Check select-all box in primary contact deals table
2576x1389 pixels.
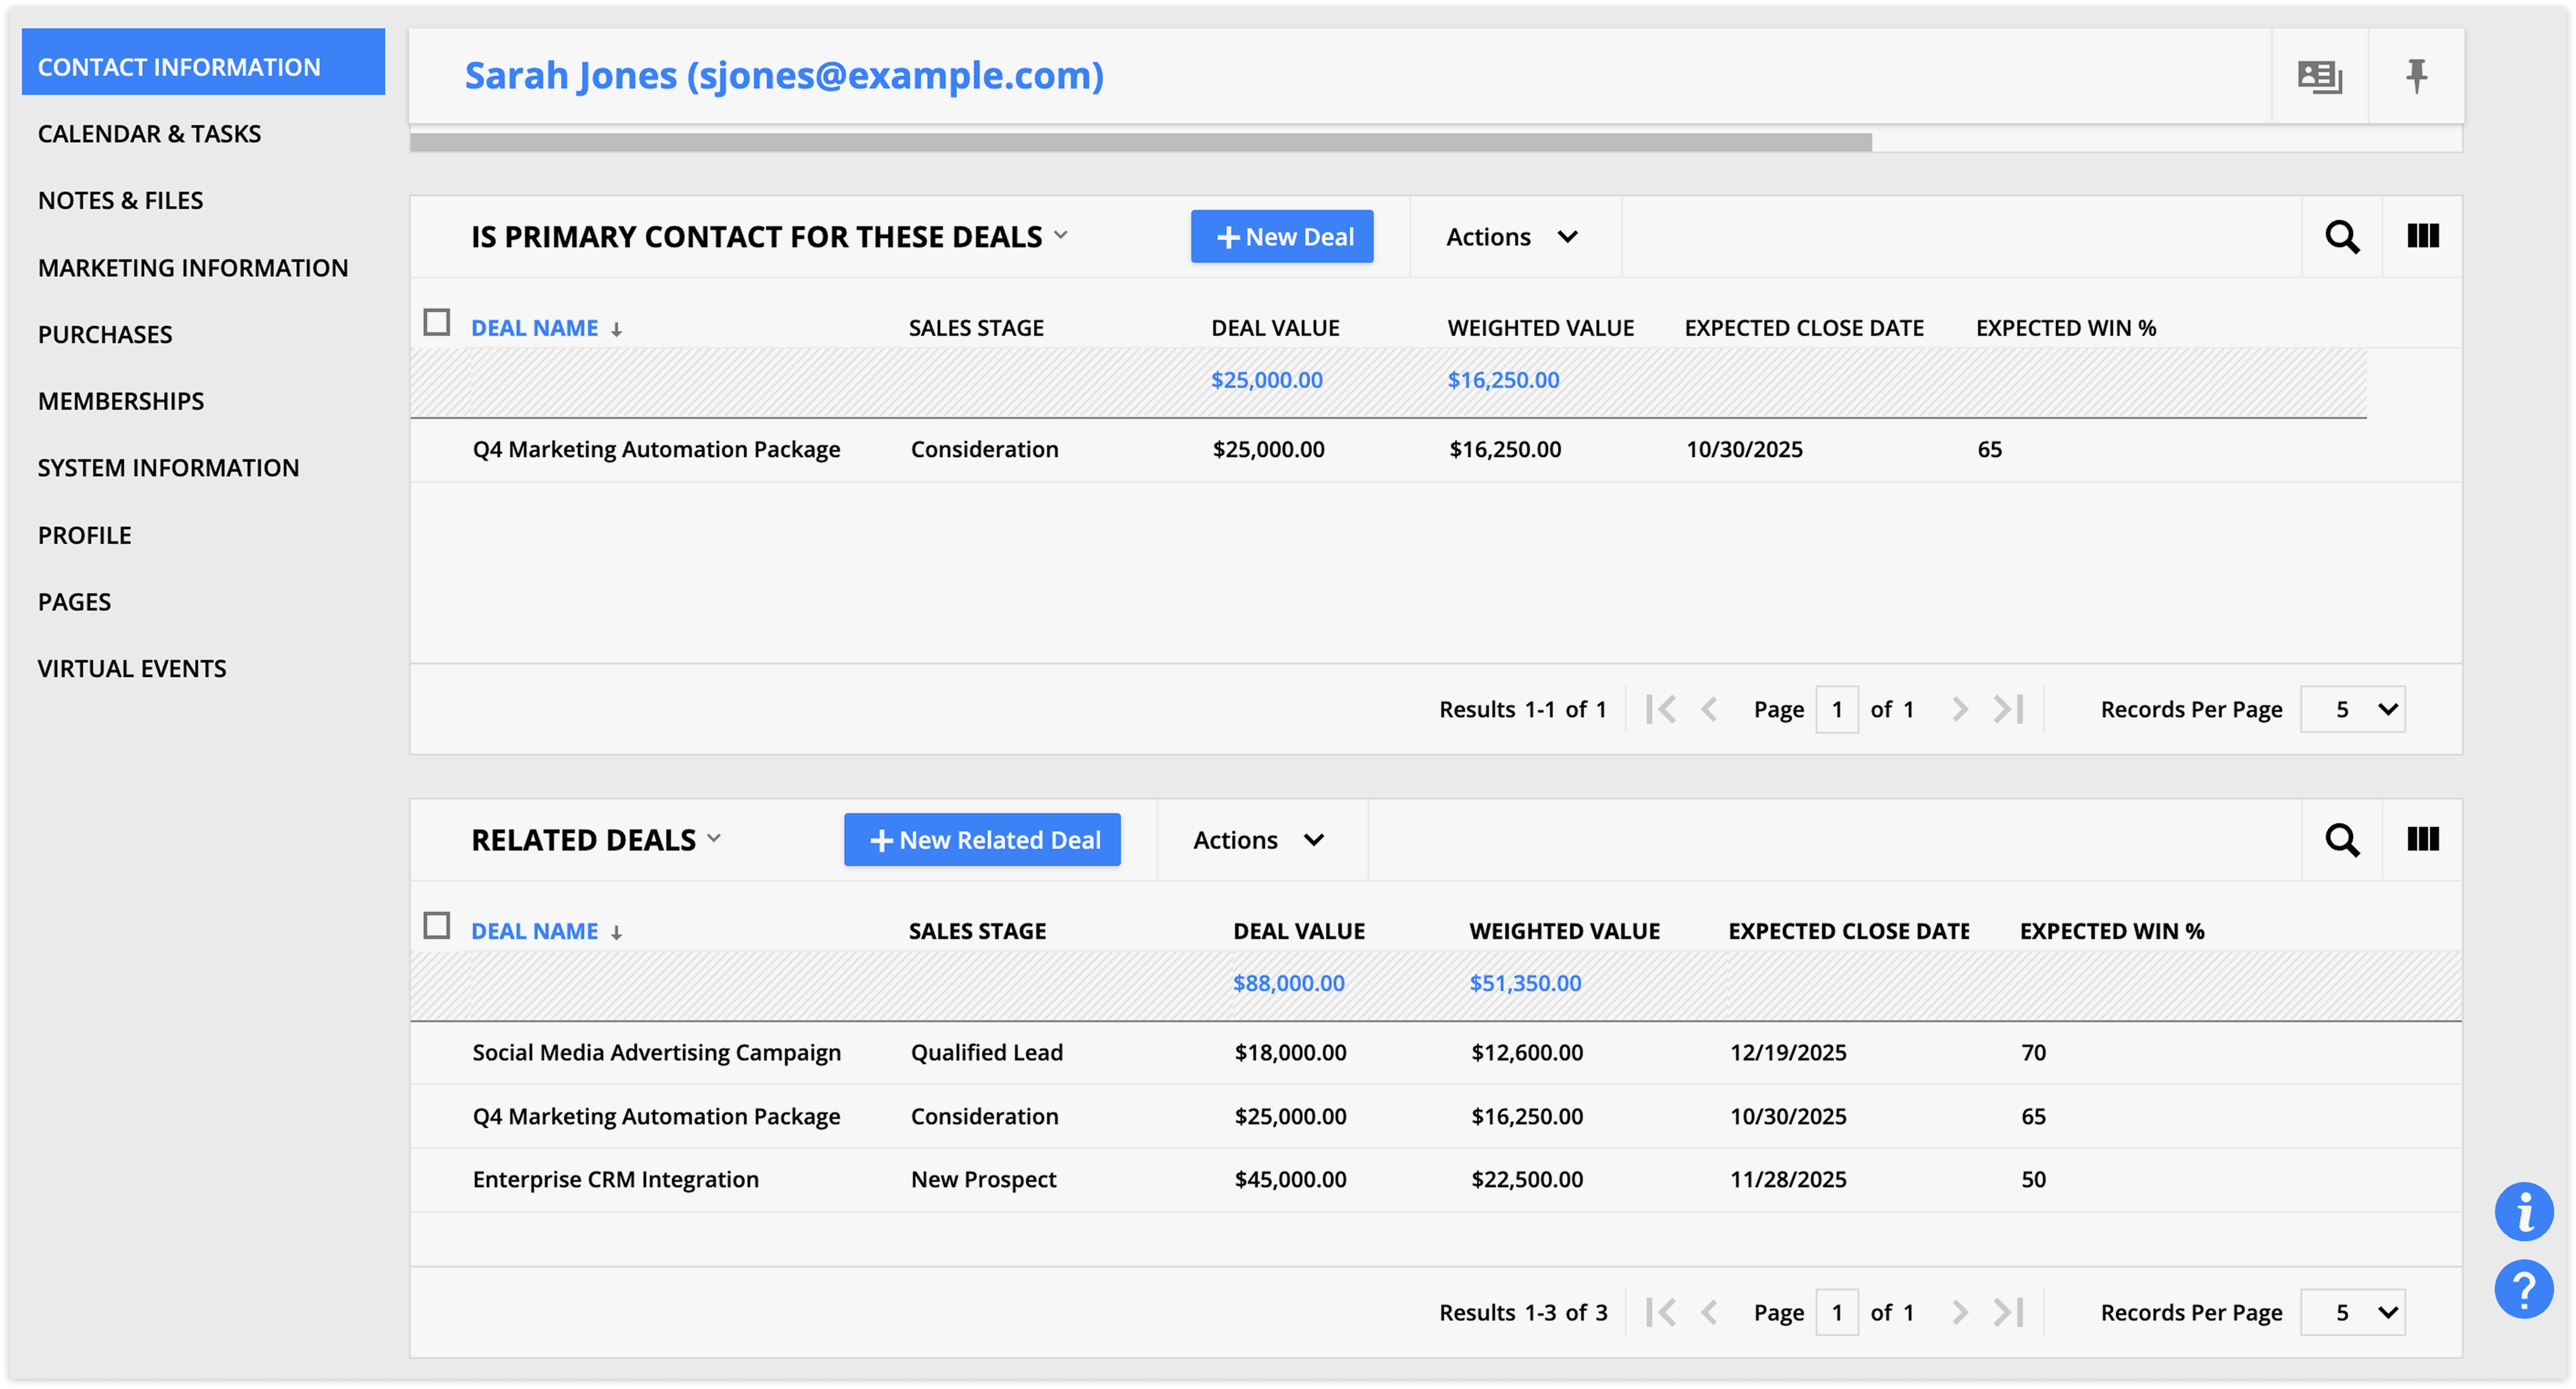pos(437,323)
